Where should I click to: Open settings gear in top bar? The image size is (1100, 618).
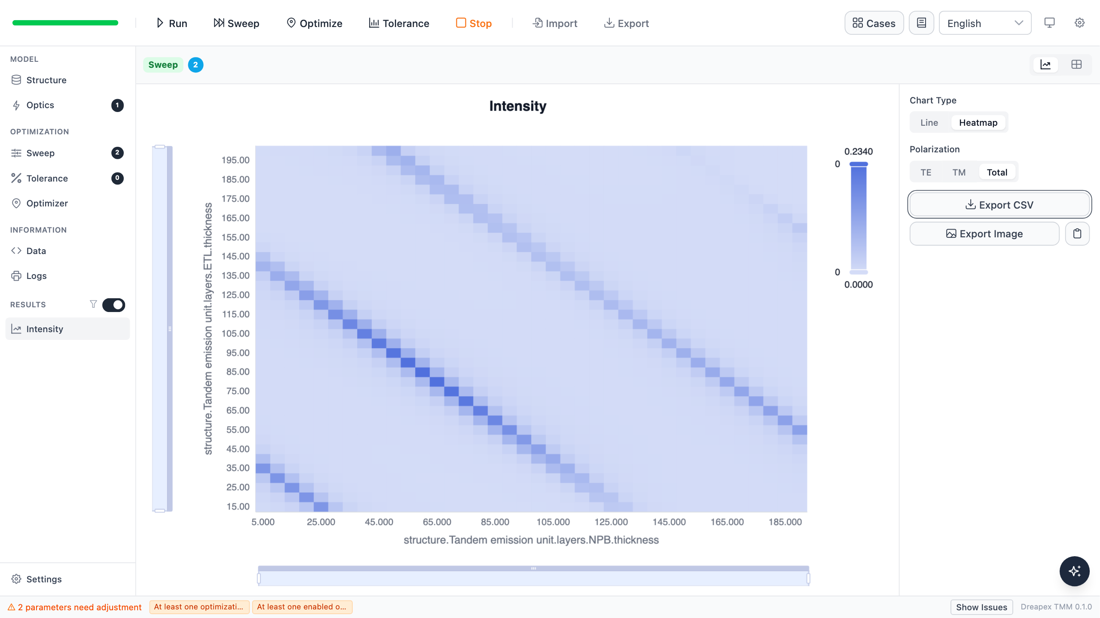tap(1079, 23)
